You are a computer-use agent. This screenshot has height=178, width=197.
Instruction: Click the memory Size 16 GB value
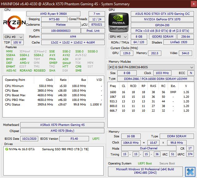pos(131,136)
